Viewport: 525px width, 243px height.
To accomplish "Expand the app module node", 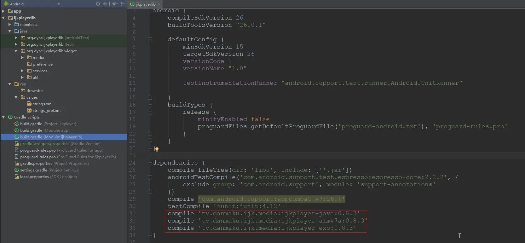I will pos(3,11).
